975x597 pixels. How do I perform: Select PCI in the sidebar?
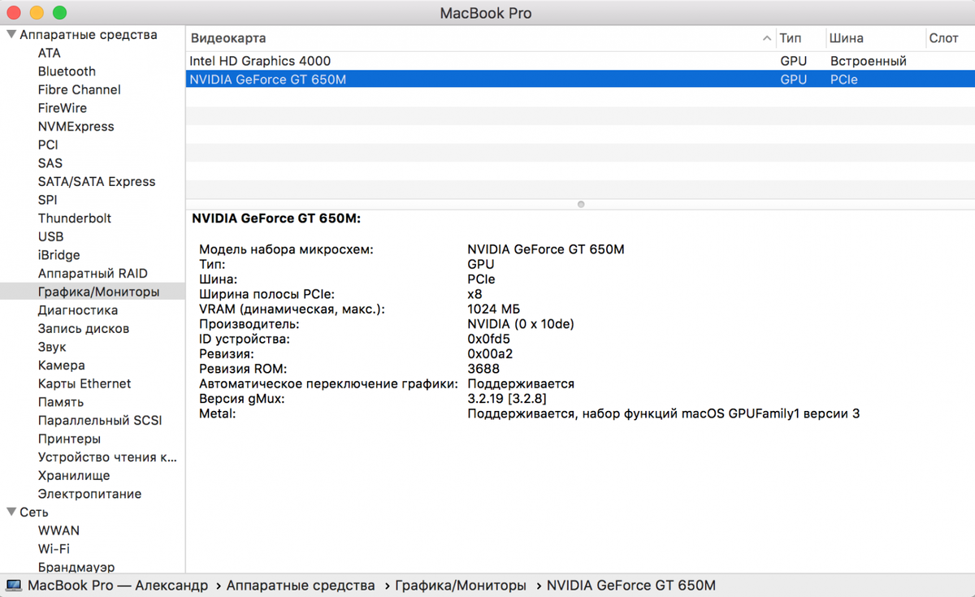pos(48,145)
